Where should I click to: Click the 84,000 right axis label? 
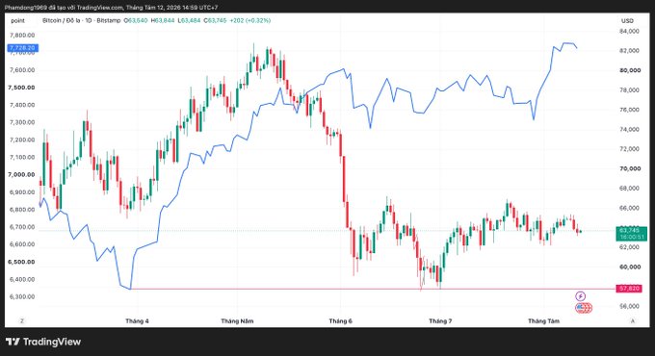630,32
